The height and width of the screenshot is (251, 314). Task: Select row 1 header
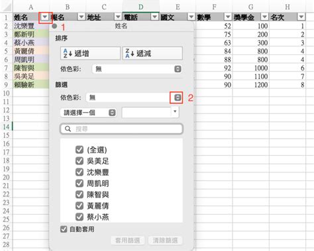click(6, 17)
